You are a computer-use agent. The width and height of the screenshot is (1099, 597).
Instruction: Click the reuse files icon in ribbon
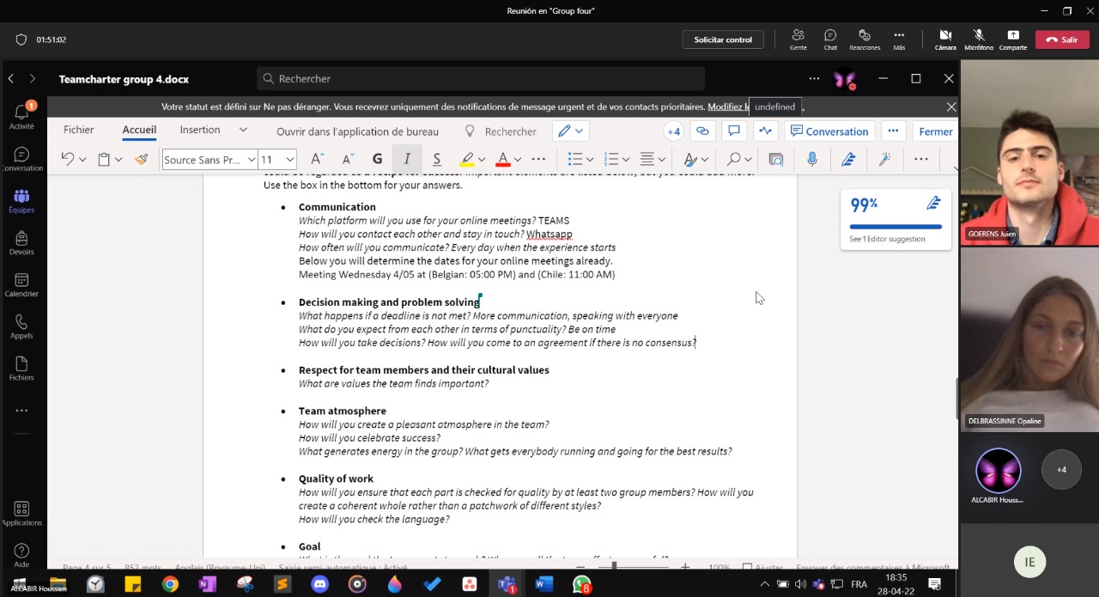tap(776, 159)
